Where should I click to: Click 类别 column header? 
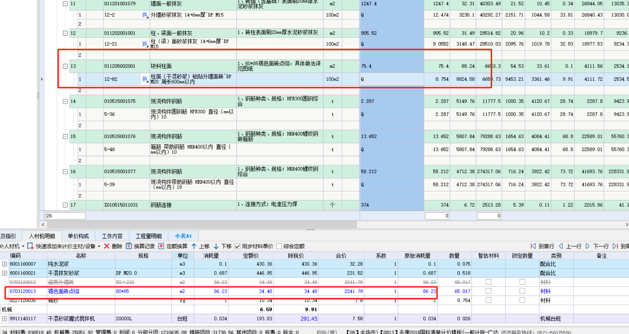click(x=556, y=256)
